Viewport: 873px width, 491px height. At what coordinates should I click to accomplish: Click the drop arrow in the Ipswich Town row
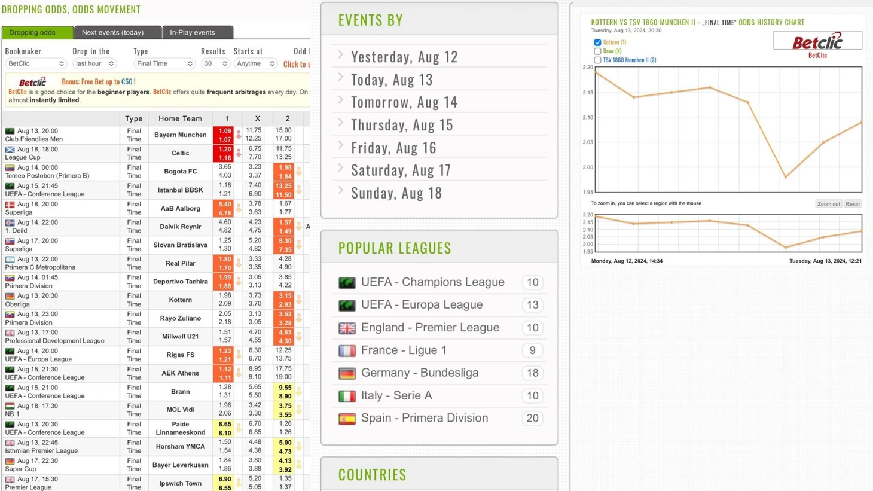click(239, 483)
